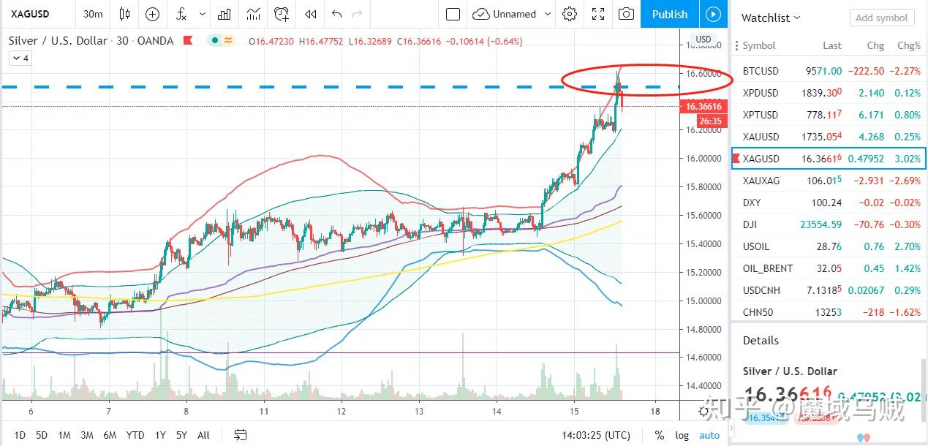Expand the collapsed indicators legend showing 4
Screen dimensions: 928x446
point(20,58)
